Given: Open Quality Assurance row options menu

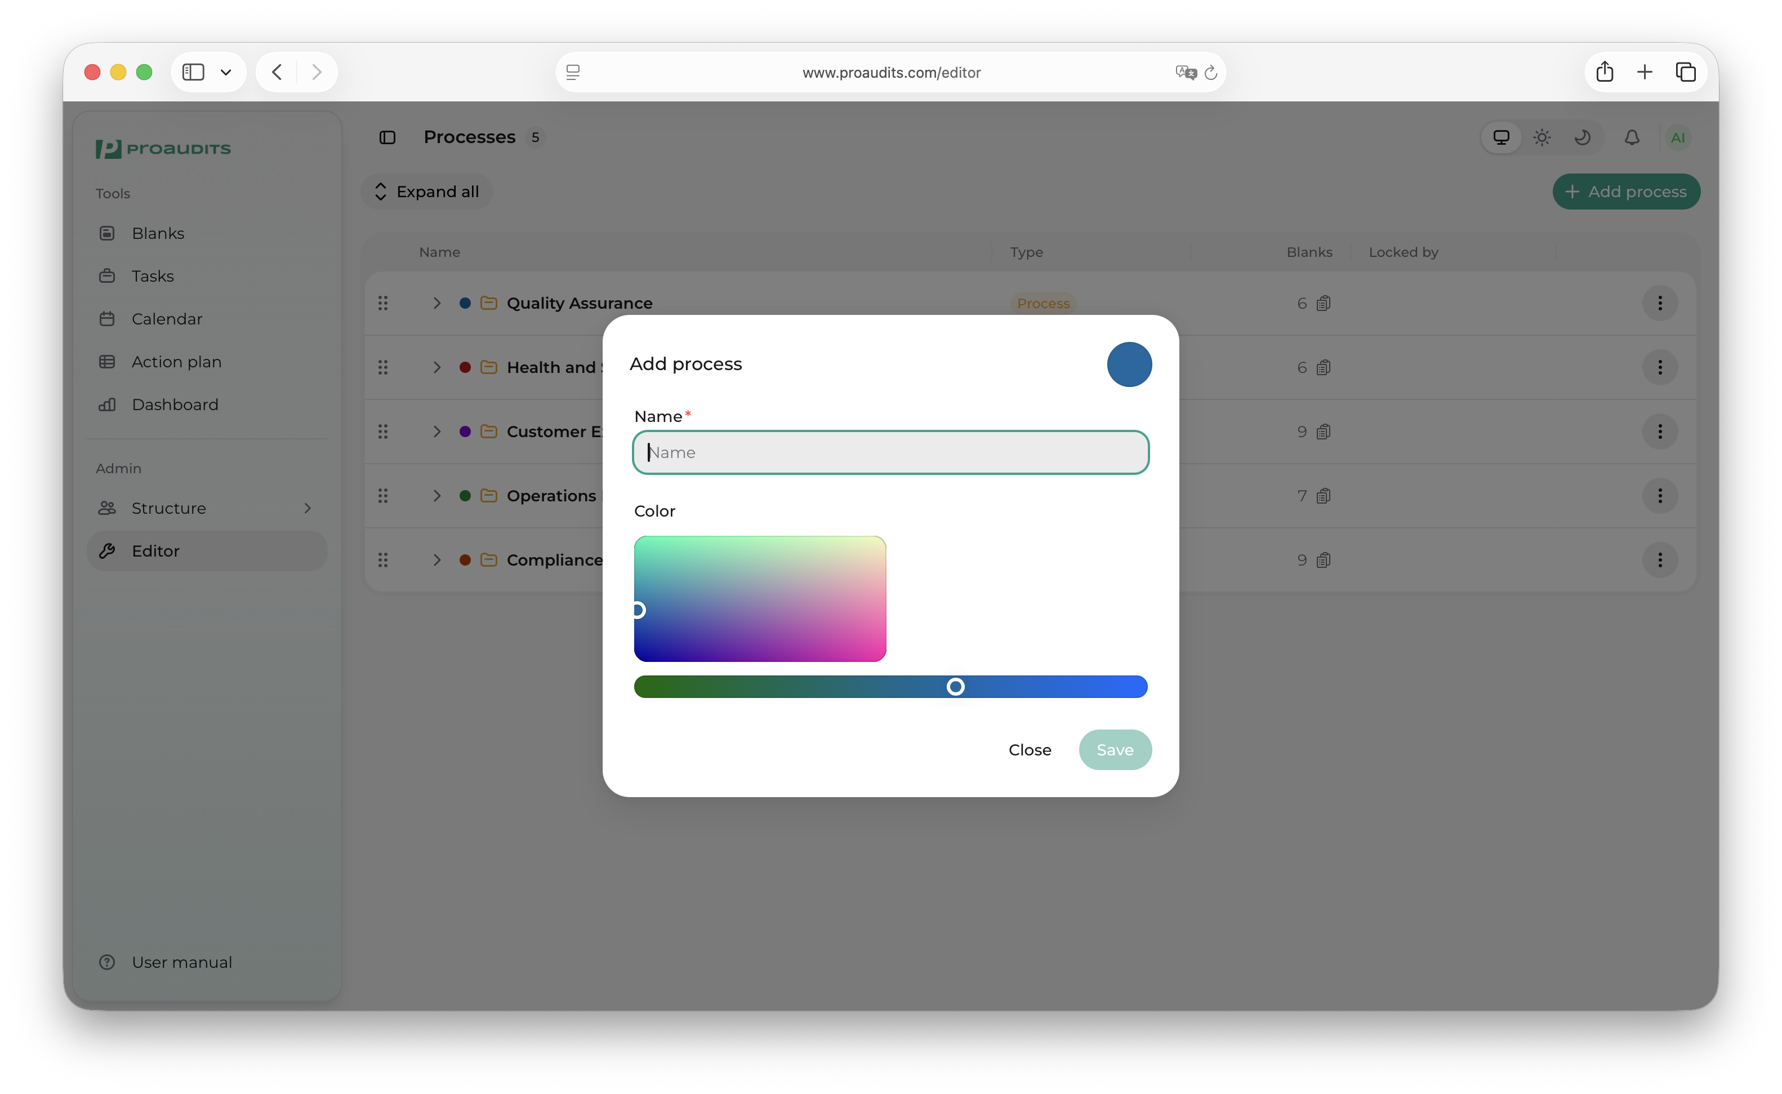Looking at the screenshot, I should pos(1660,303).
